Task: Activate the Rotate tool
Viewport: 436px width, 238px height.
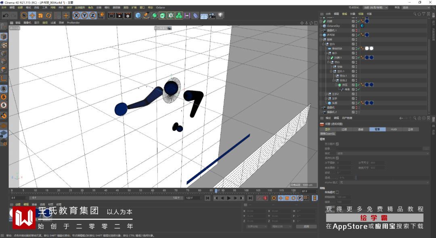Action: click(x=49, y=16)
